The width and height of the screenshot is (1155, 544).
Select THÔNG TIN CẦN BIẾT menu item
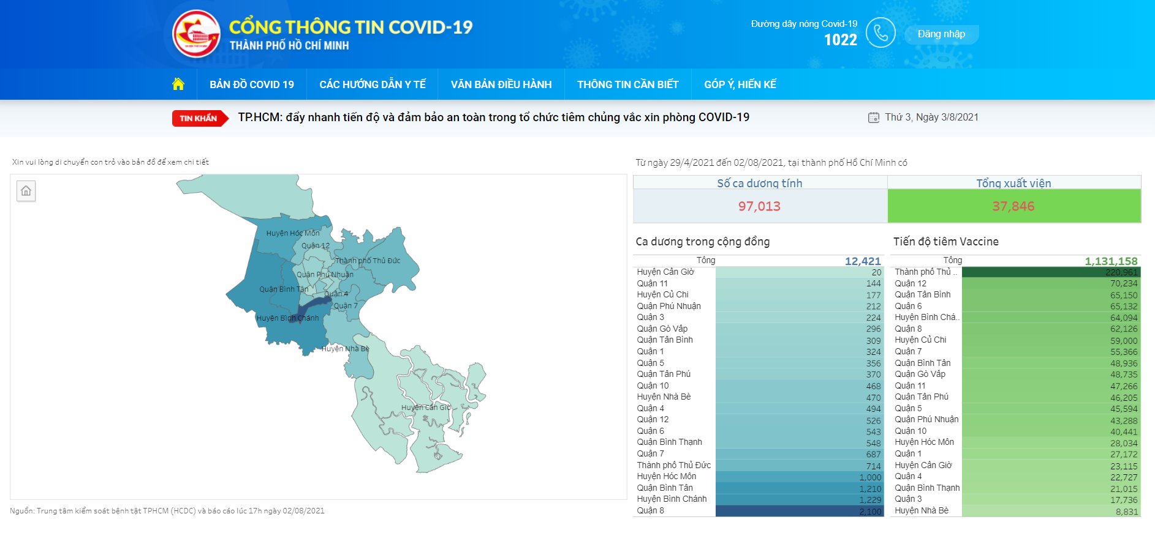pyautogui.click(x=627, y=84)
